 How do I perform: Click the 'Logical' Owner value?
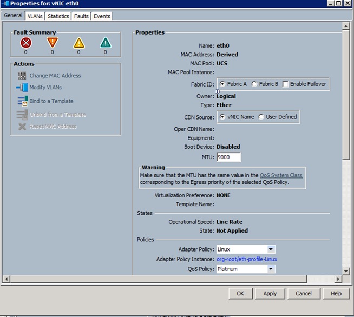[226, 96]
